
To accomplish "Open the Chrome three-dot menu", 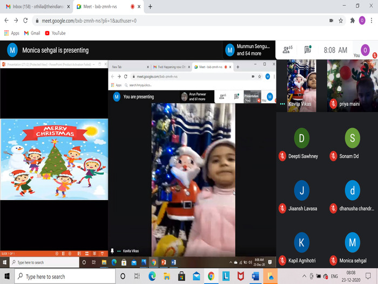I will (x=372, y=21).
